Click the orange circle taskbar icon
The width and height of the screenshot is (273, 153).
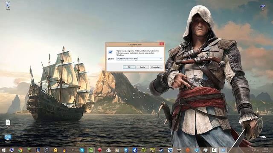[x=188, y=150]
